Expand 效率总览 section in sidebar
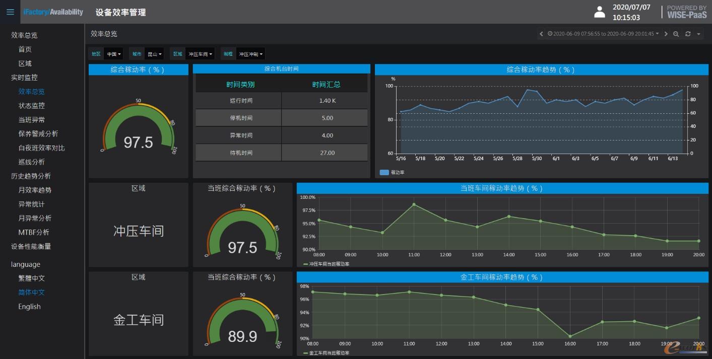Screen dimensions: 712x359 24,35
